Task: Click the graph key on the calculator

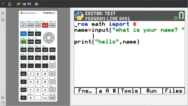Action: point(52,25)
